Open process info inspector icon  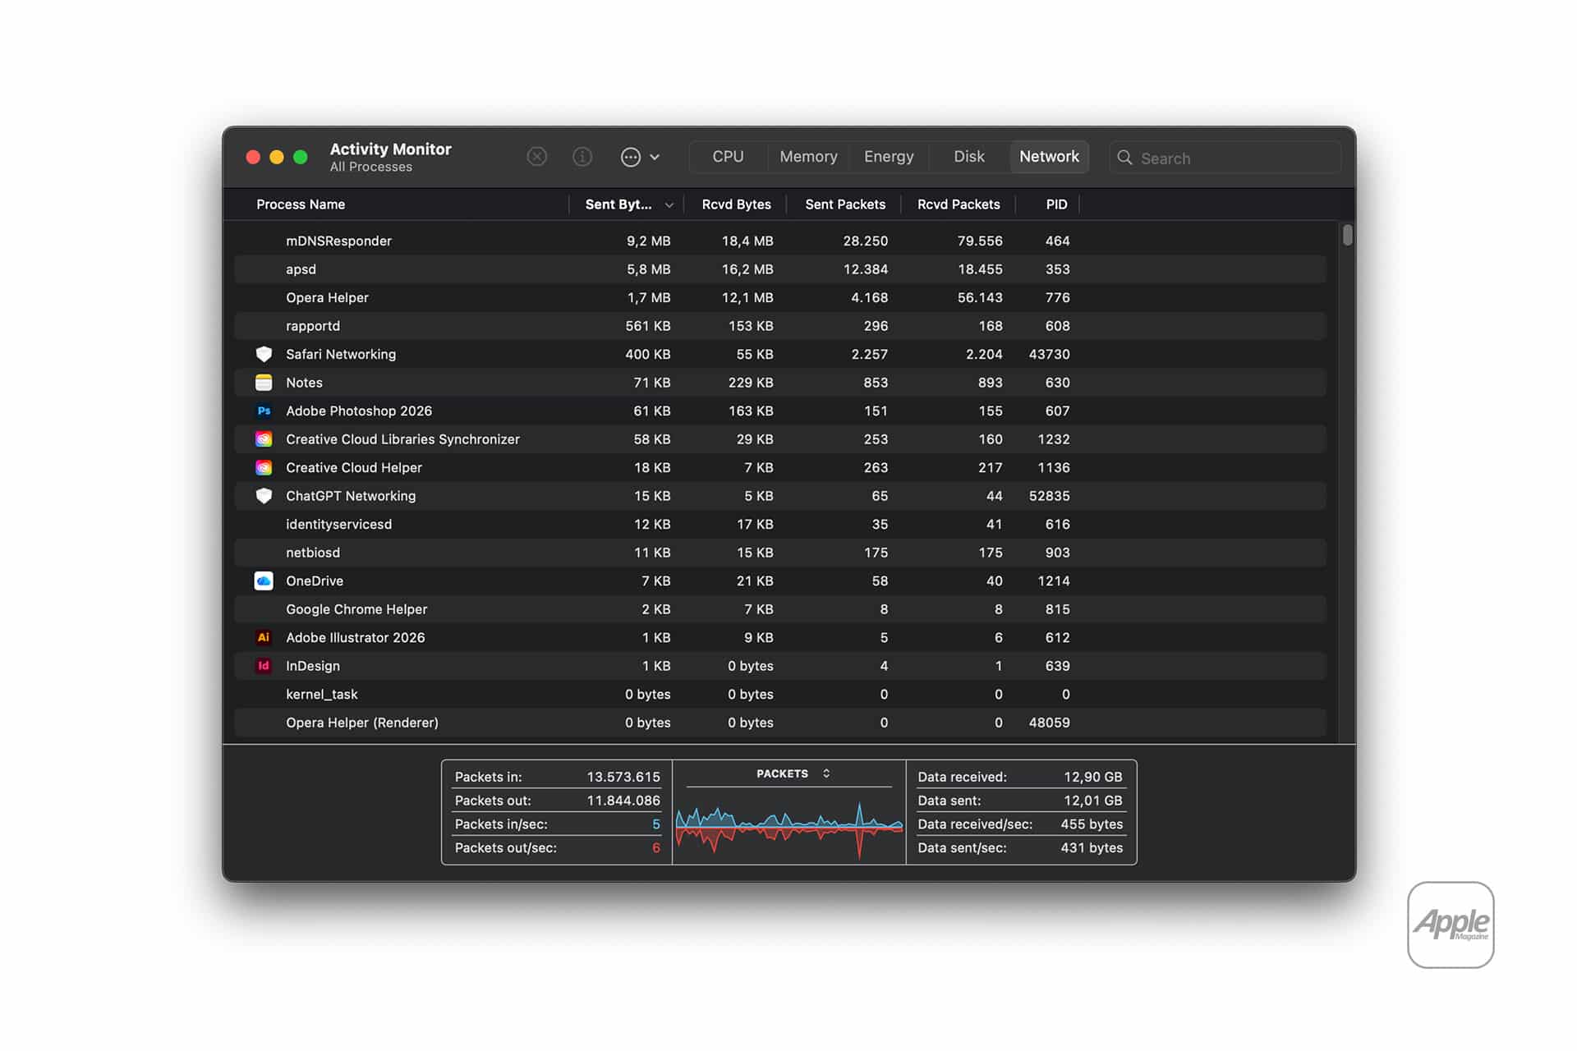click(x=582, y=157)
